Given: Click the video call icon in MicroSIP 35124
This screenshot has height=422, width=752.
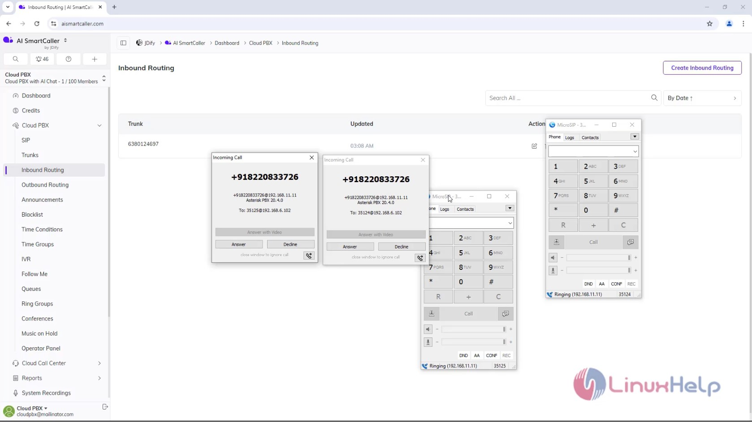Looking at the screenshot, I should 556,242.
